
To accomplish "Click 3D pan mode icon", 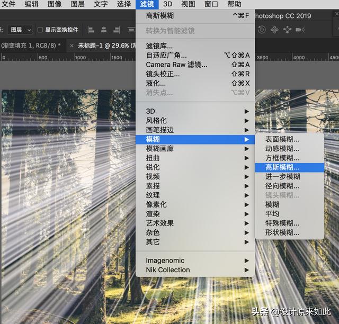I will click(x=274, y=30).
